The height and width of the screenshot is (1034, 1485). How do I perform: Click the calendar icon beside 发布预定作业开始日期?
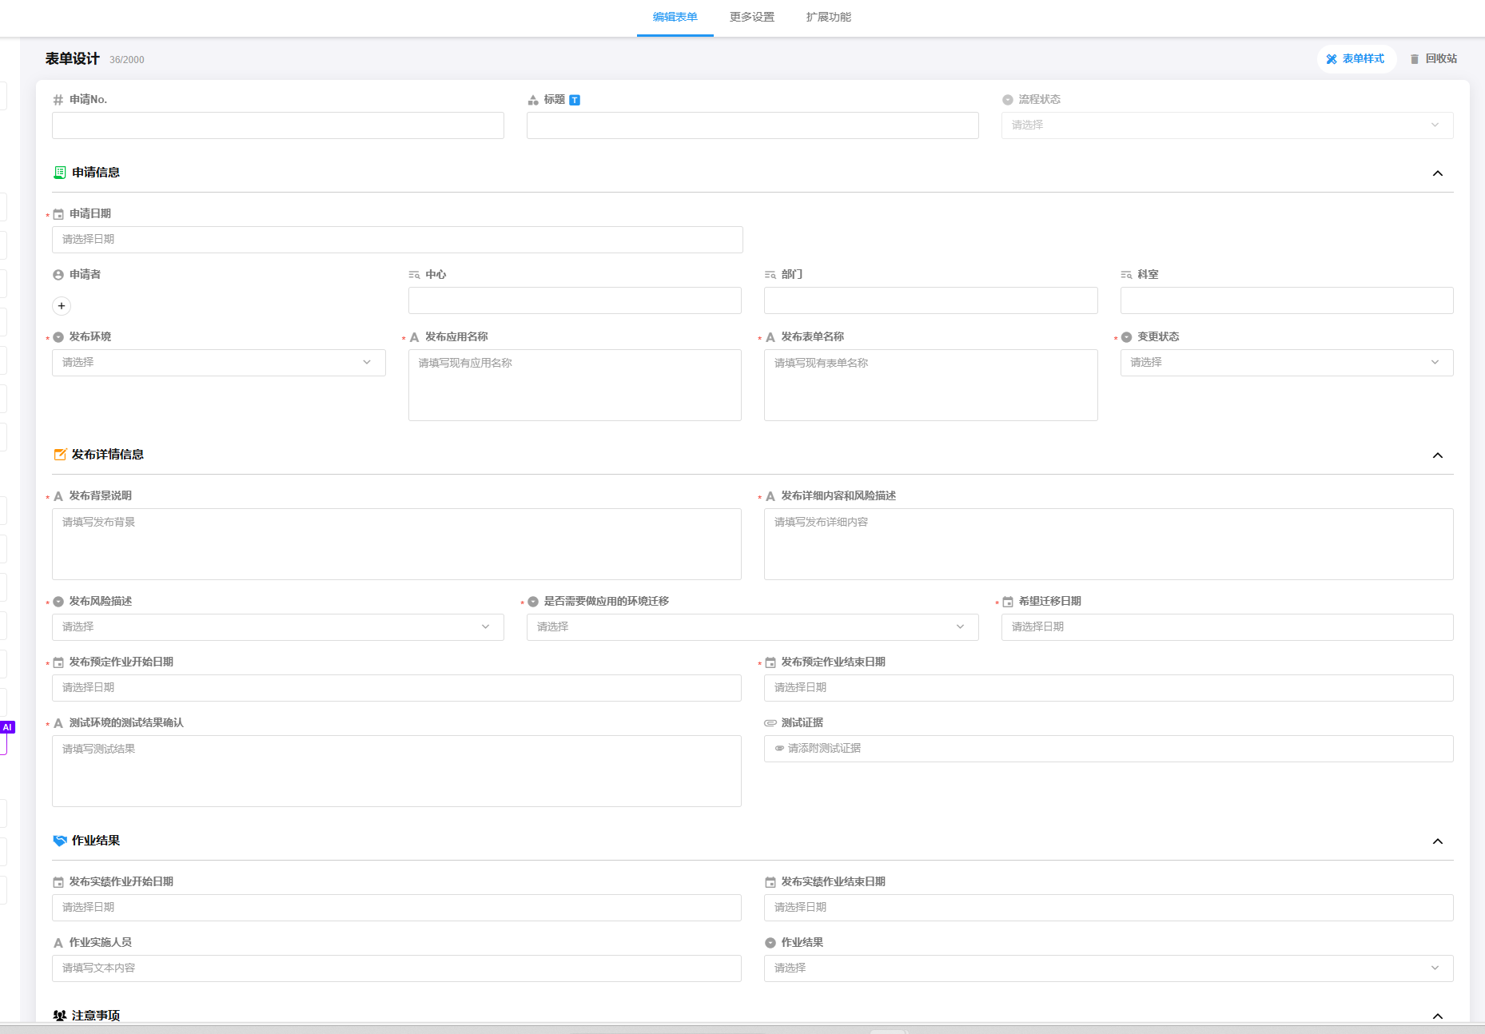[58, 662]
